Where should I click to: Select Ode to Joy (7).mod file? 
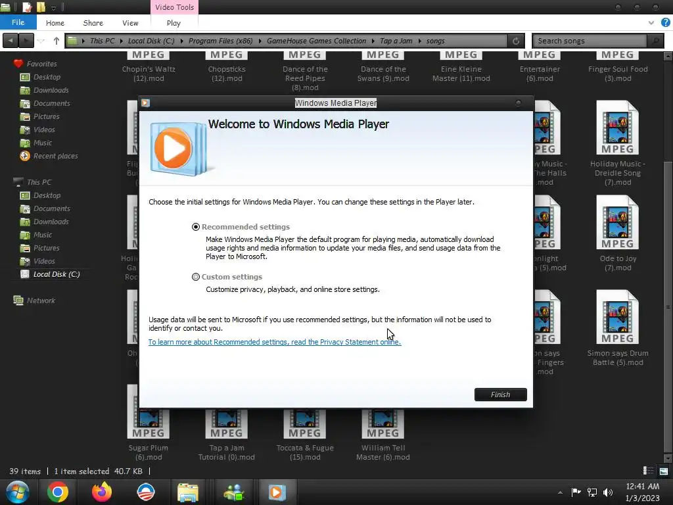pos(618,233)
